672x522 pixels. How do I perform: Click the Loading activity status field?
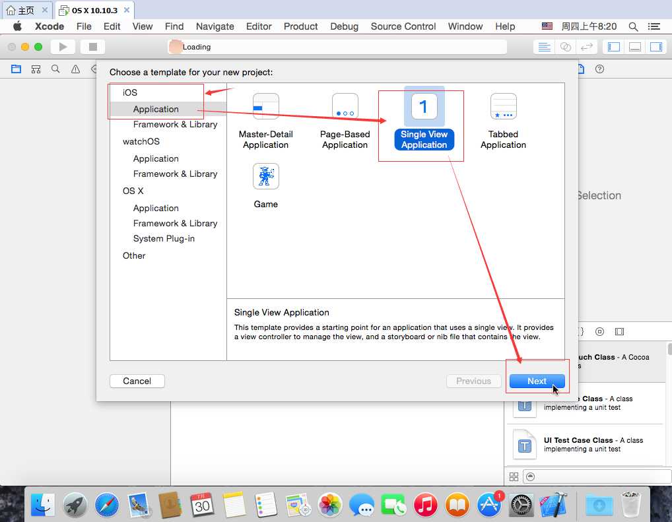[x=337, y=47]
